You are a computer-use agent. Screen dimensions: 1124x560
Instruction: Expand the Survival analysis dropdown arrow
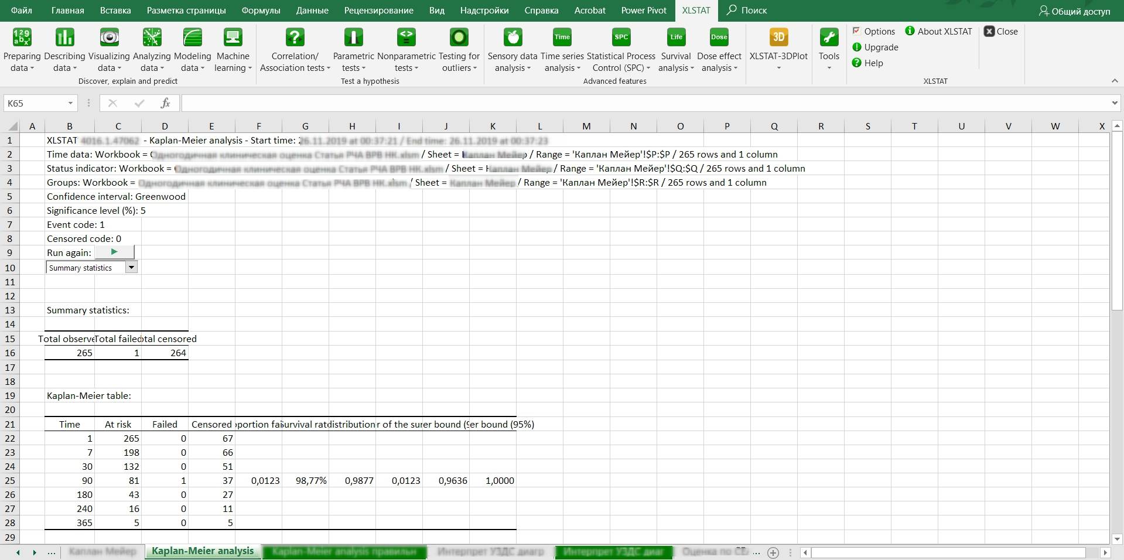point(692,69)
